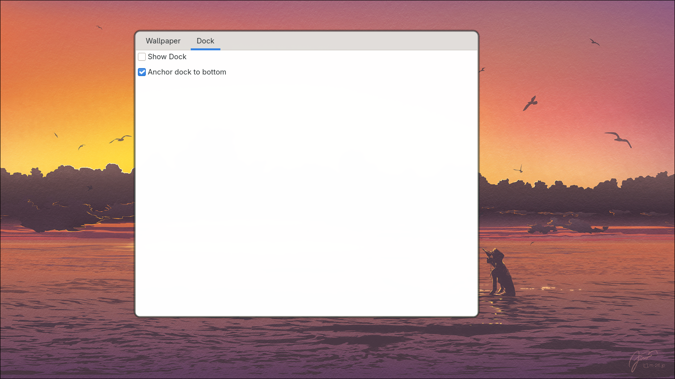Uncheck the Anchor dock to bottom checkbox

click(x=142, y=72)
